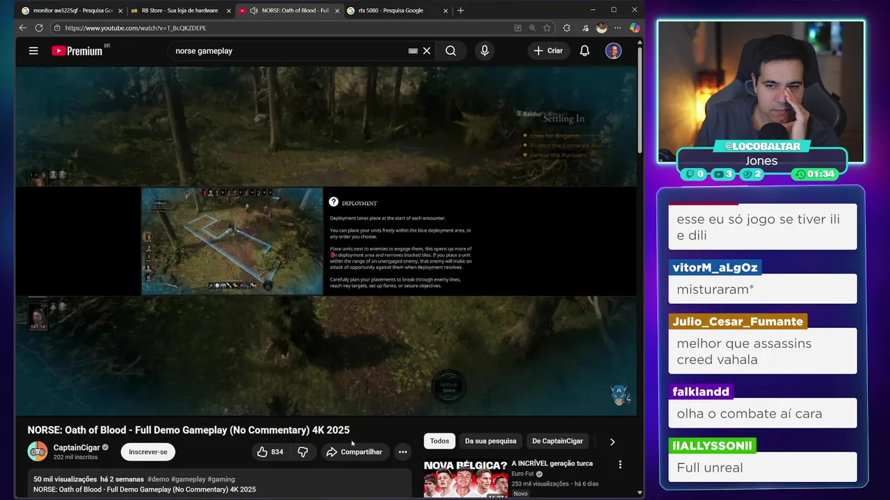Select the 'Todos' filter chip
Image resolution: width=890 pixels, height=500 pixels.
click(439, 441)
